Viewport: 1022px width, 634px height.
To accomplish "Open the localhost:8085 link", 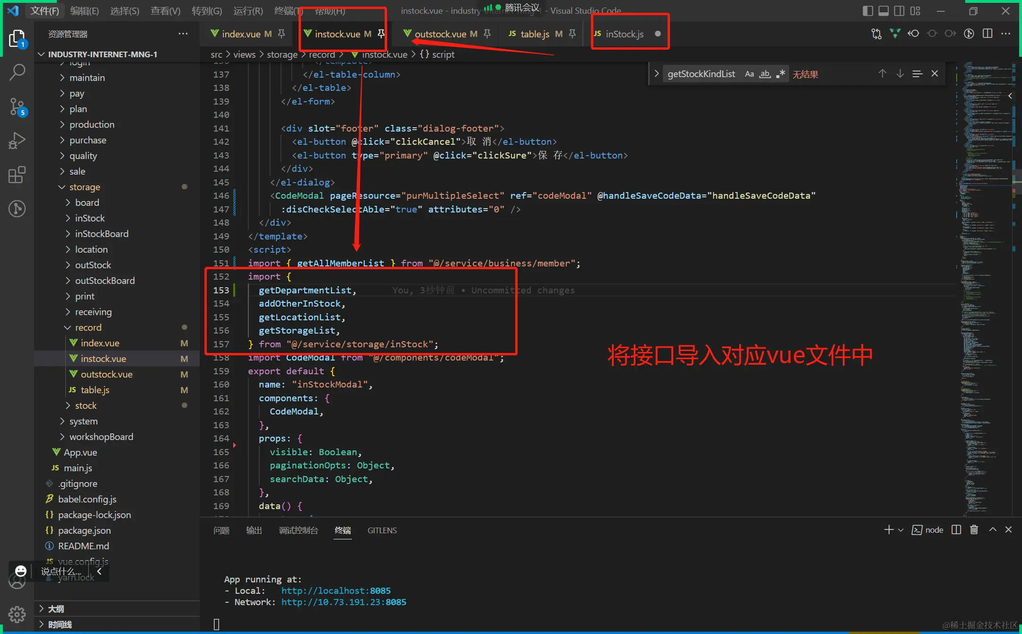I will click(335, 590).
